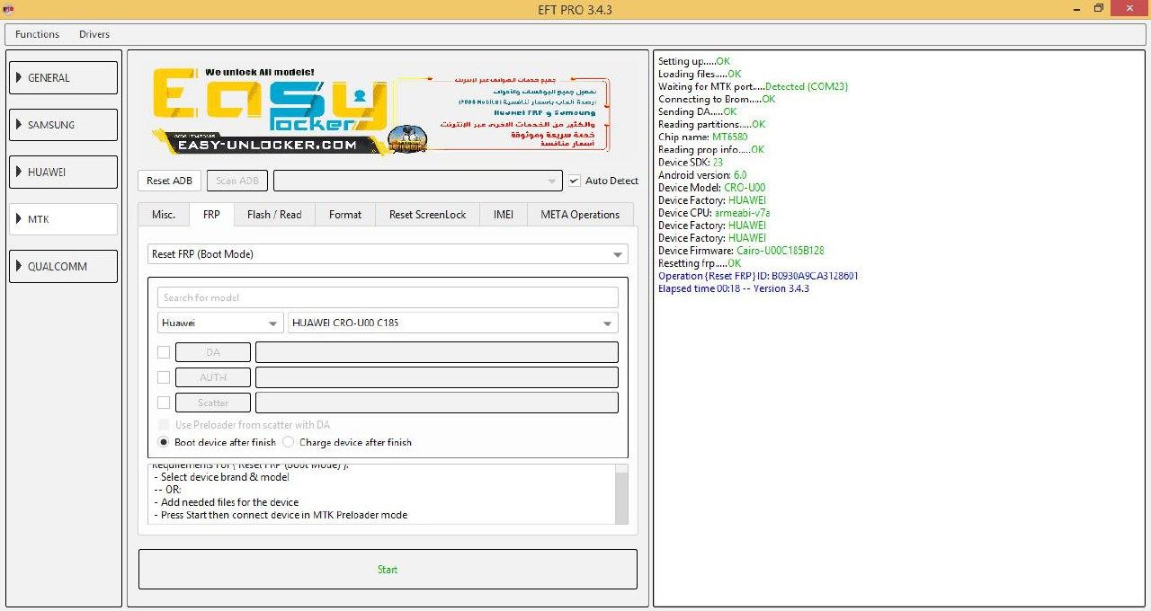Open the Functions menu

point(37,34)
